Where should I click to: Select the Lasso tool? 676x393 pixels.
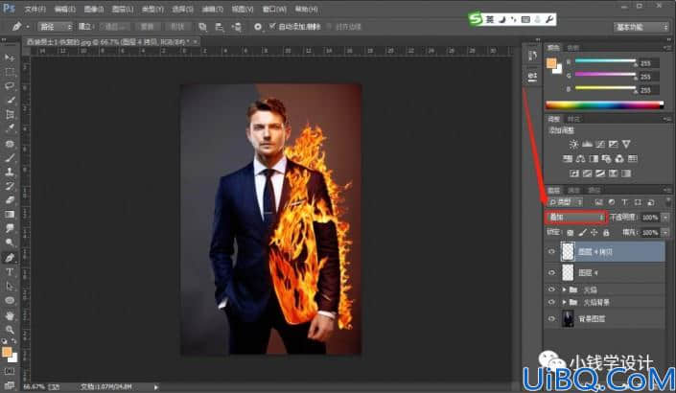(x=10, y=85)
